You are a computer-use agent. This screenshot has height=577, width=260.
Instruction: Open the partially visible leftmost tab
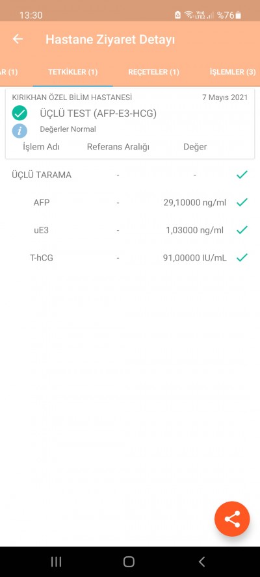[9, 71]
